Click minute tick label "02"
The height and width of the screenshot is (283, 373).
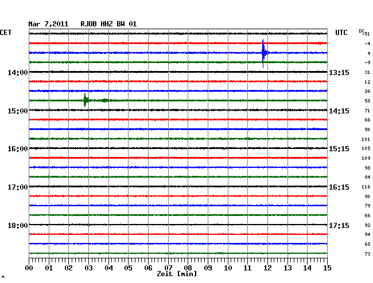click(x=68, y=268)
